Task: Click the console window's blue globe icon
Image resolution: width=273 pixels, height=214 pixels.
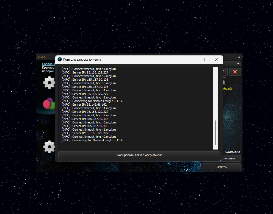Action: [x=60, y=60]
